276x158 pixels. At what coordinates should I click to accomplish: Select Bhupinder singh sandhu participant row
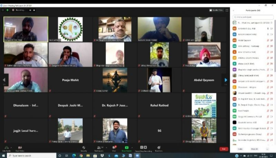253,69
